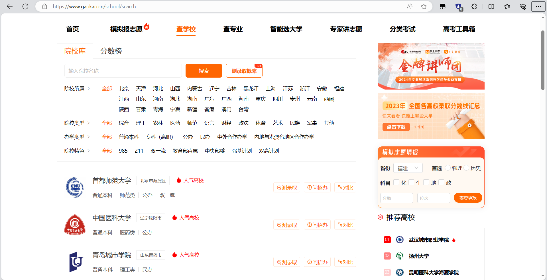This screenshot has height=280, width=547.
Task: Click 对比 for 首都师范大学
Action: (345, 188)
